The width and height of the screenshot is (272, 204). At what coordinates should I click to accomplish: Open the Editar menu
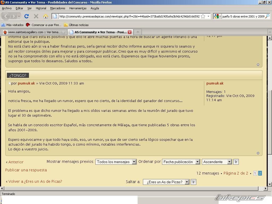[x=19, y=8]
